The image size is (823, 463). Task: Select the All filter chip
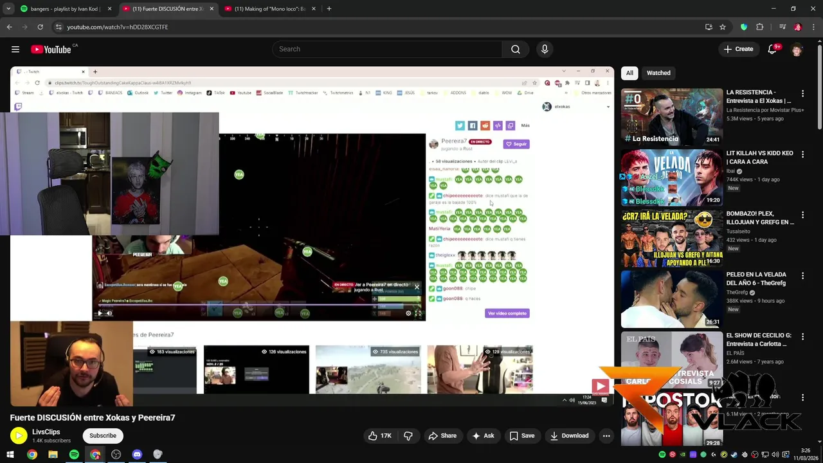(x=629, y=73)
